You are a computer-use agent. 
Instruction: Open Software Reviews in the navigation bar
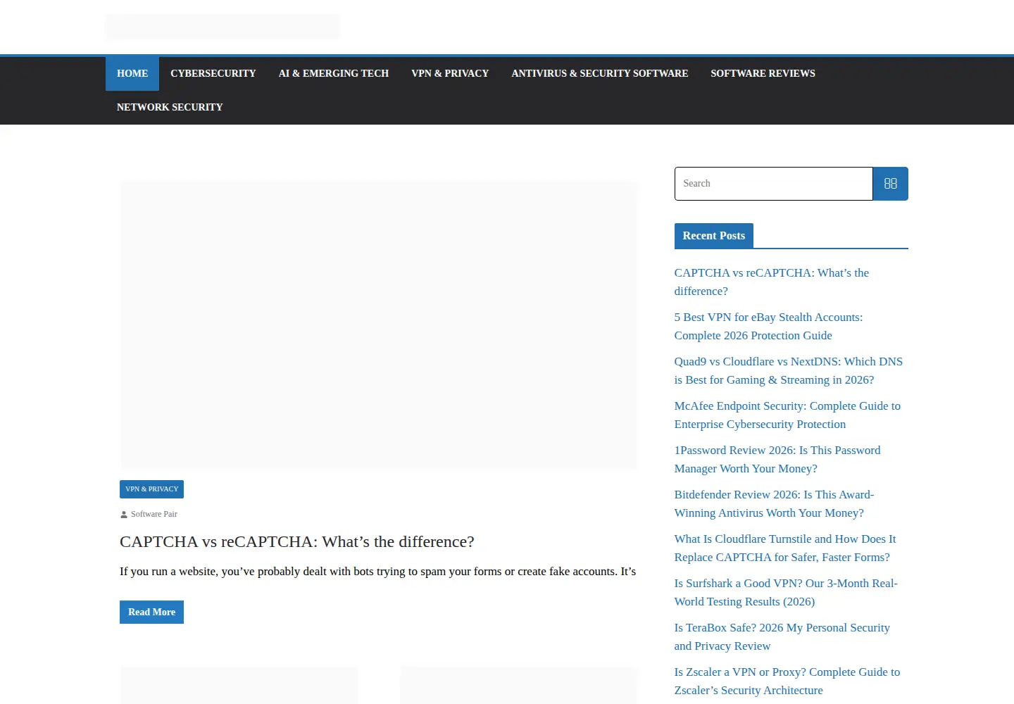tap(763, 73)
